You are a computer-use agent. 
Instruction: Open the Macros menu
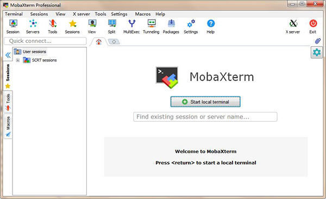pos(143,14)
